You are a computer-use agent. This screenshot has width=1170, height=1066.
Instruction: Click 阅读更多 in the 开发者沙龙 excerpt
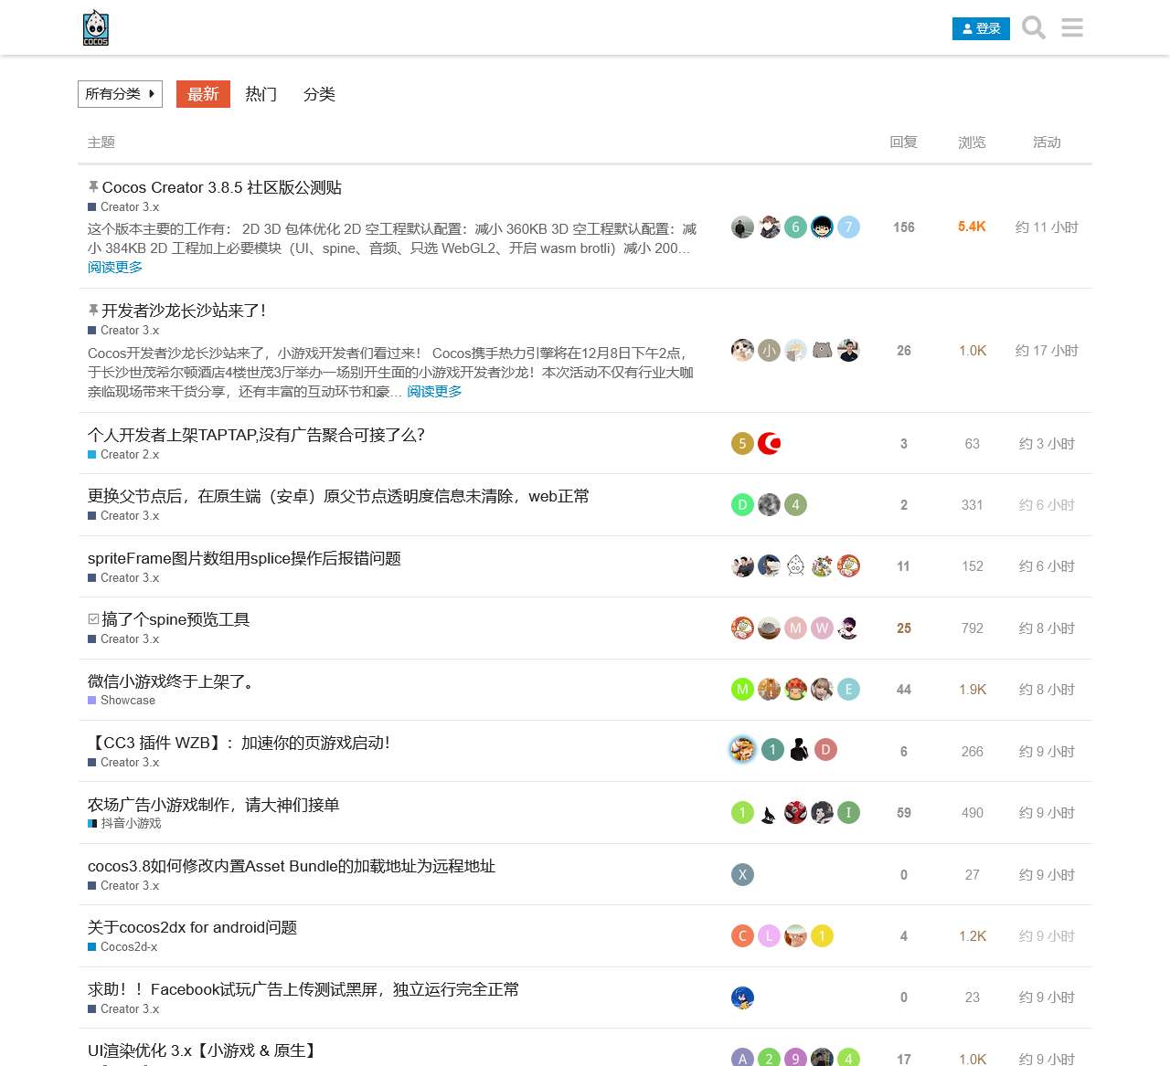tap(434, 392)
